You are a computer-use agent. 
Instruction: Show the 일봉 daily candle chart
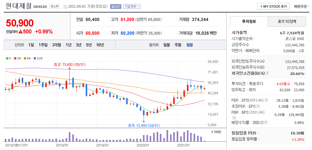point(167,45)
